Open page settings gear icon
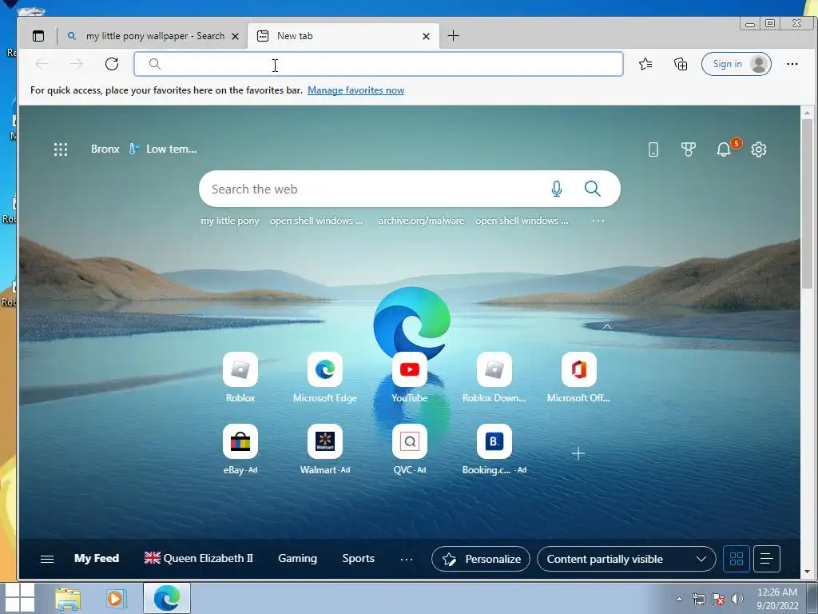 759,150
